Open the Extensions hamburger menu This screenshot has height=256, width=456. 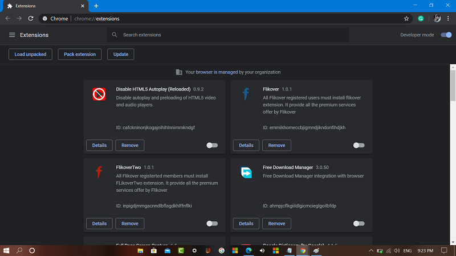(x=12, y=35)
